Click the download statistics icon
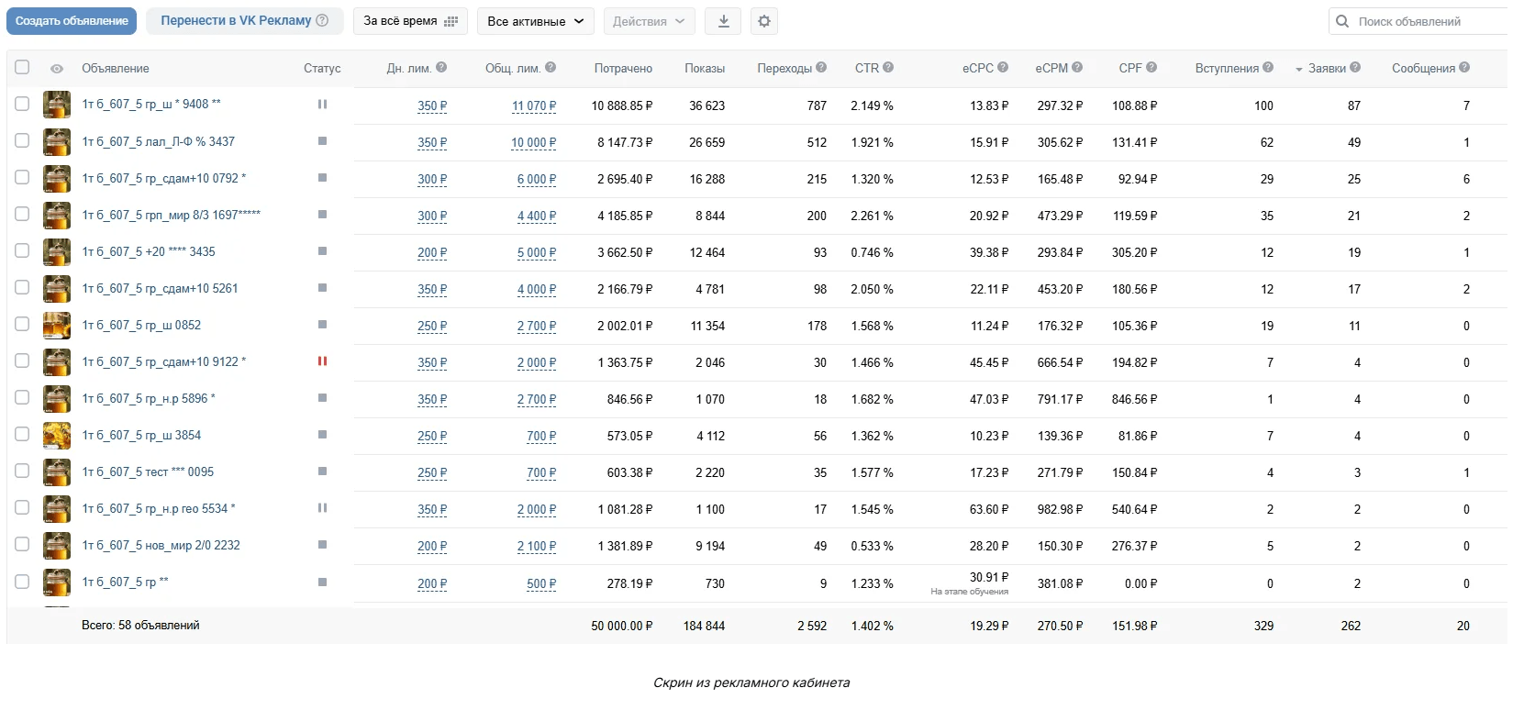 [x=723, y=21]
